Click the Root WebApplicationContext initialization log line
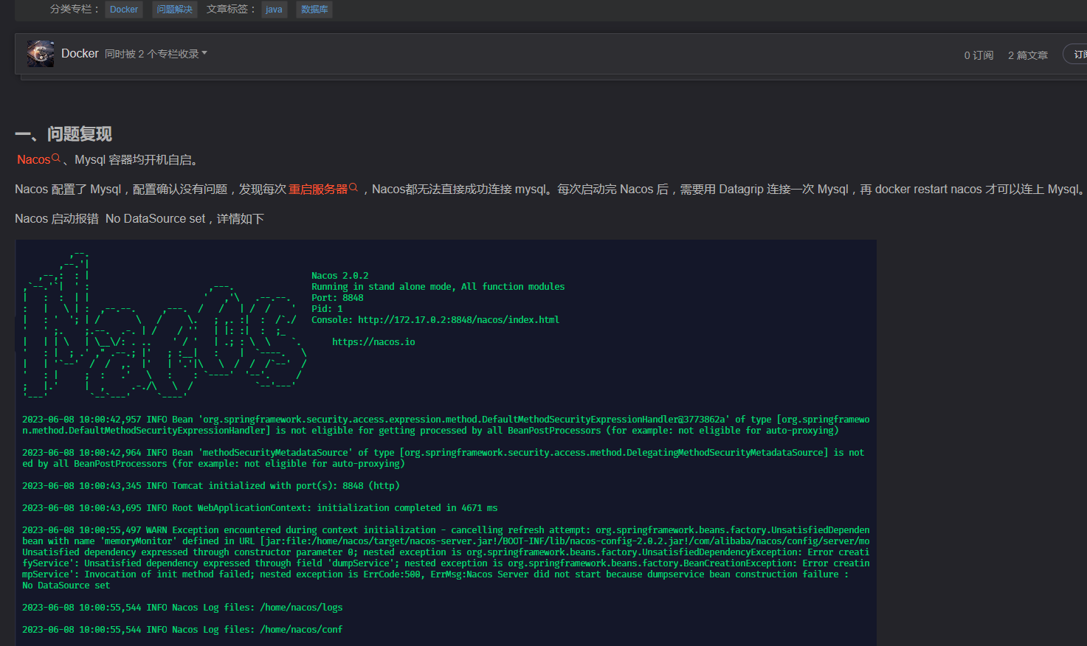This screenshot has height=646, width=1087. tap(260, 508)
